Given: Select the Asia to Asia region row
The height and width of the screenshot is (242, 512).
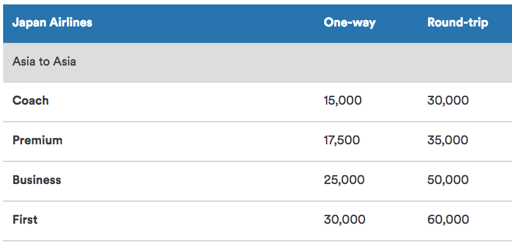Looking at the screenshot, I should click(x=258, y=62).
